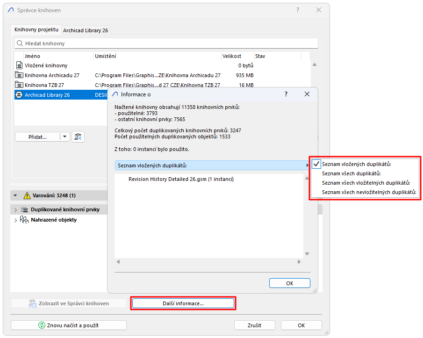Open the Seznam vložených duplikátů dropdown
Viewport: 423px width, 338px height.
point(212,165)
